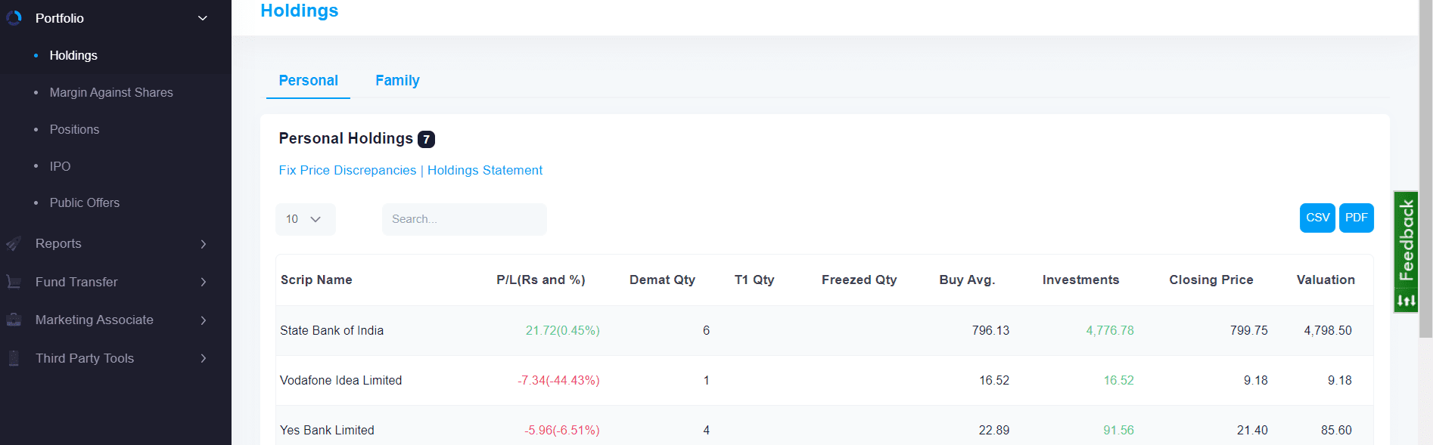Screen dimensions: 1433x445
Task: Sort by Valuation column header
Action: click(1326, 280)
